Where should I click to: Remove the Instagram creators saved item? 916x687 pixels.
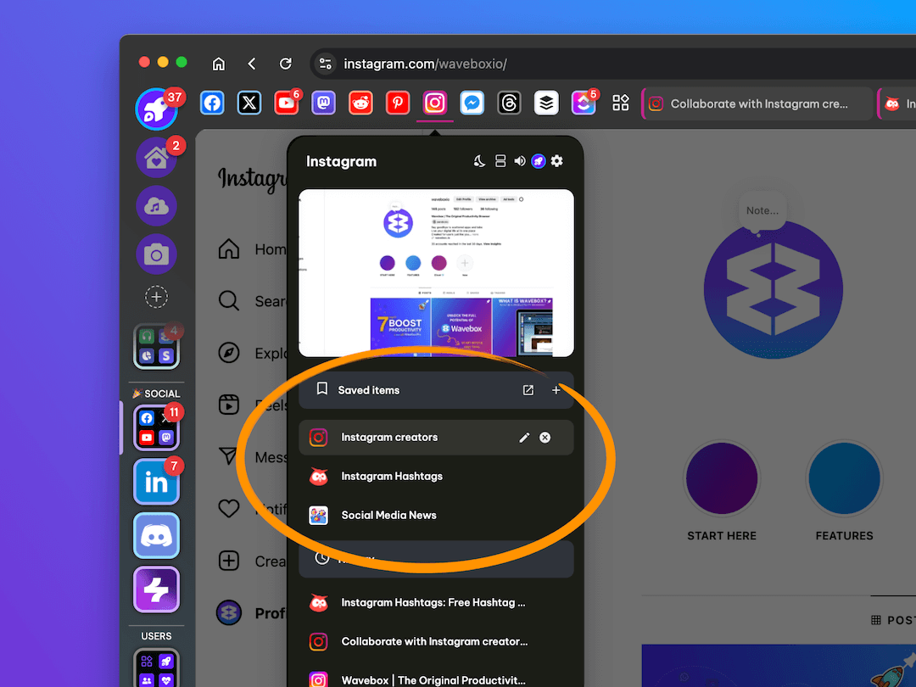tap(545, 438)
